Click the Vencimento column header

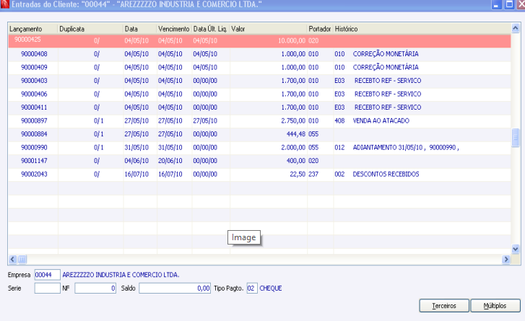174,29
